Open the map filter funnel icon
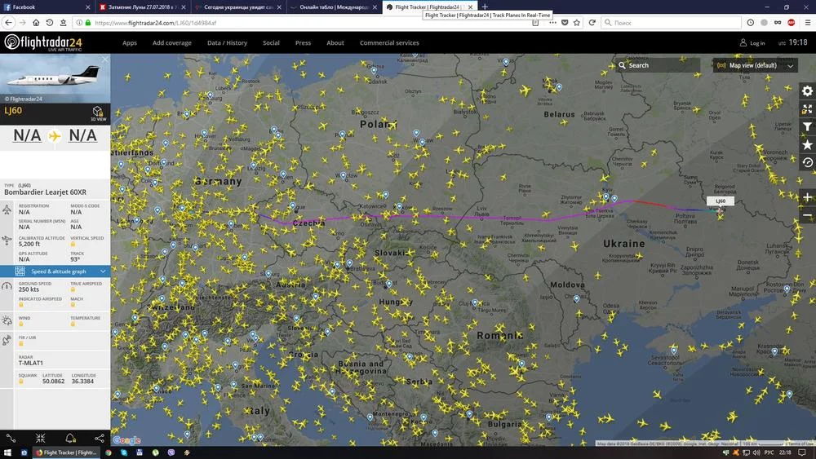816x459 pixels. click(807, 126)
